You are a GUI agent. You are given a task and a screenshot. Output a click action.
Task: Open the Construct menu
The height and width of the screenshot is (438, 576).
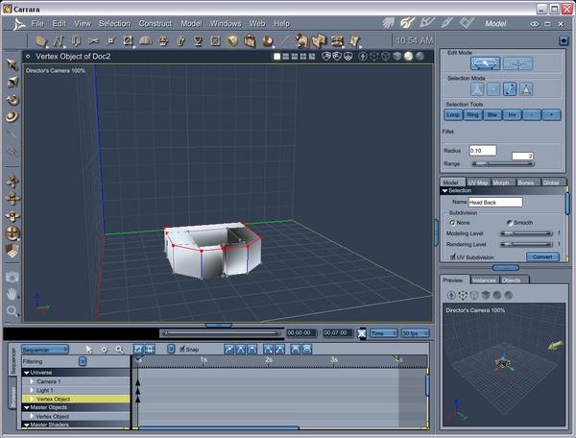156,22
